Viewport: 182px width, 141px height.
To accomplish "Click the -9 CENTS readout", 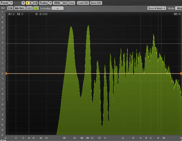I will click(43, 14).
